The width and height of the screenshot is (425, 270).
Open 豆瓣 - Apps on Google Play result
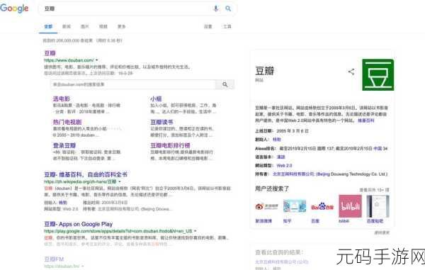[x=79, y=224]
